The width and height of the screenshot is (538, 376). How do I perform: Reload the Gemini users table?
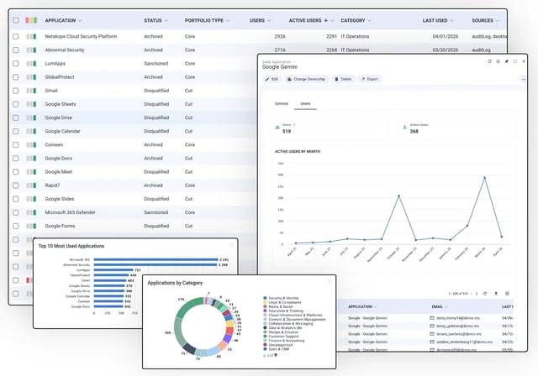tap(485, 294)
